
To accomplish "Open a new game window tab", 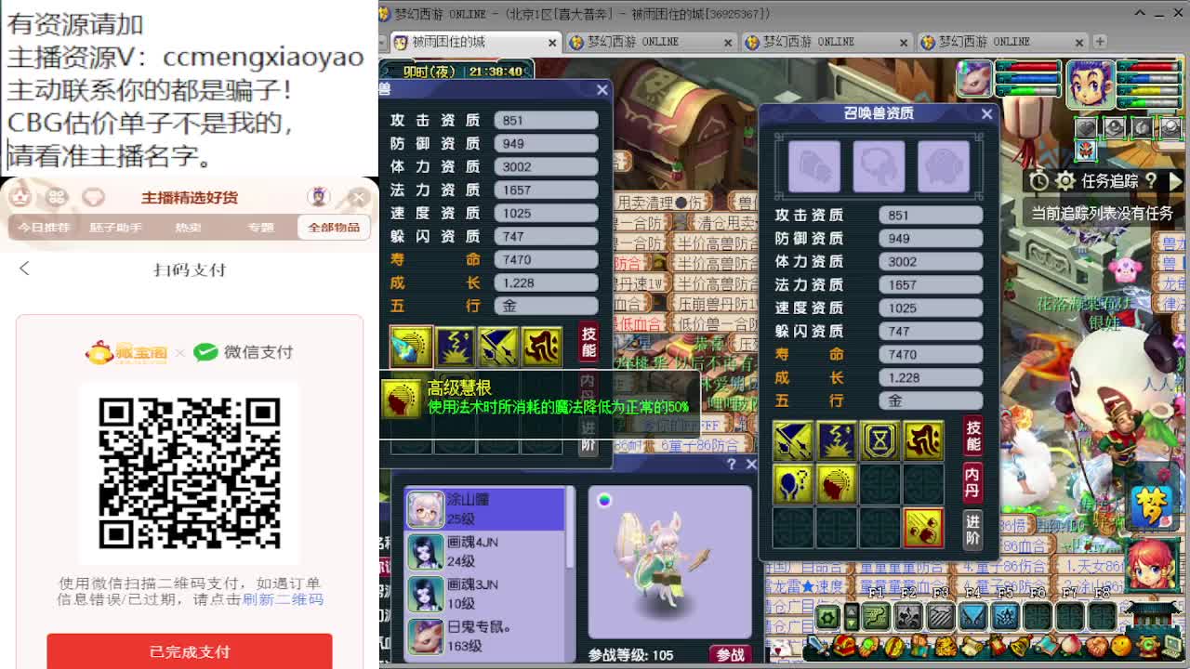I will (x=1100, y=42).
